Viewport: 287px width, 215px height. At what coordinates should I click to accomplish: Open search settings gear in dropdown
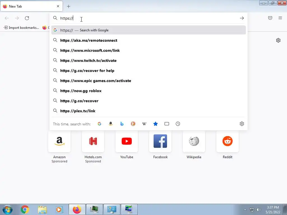(x=242, y=124)
